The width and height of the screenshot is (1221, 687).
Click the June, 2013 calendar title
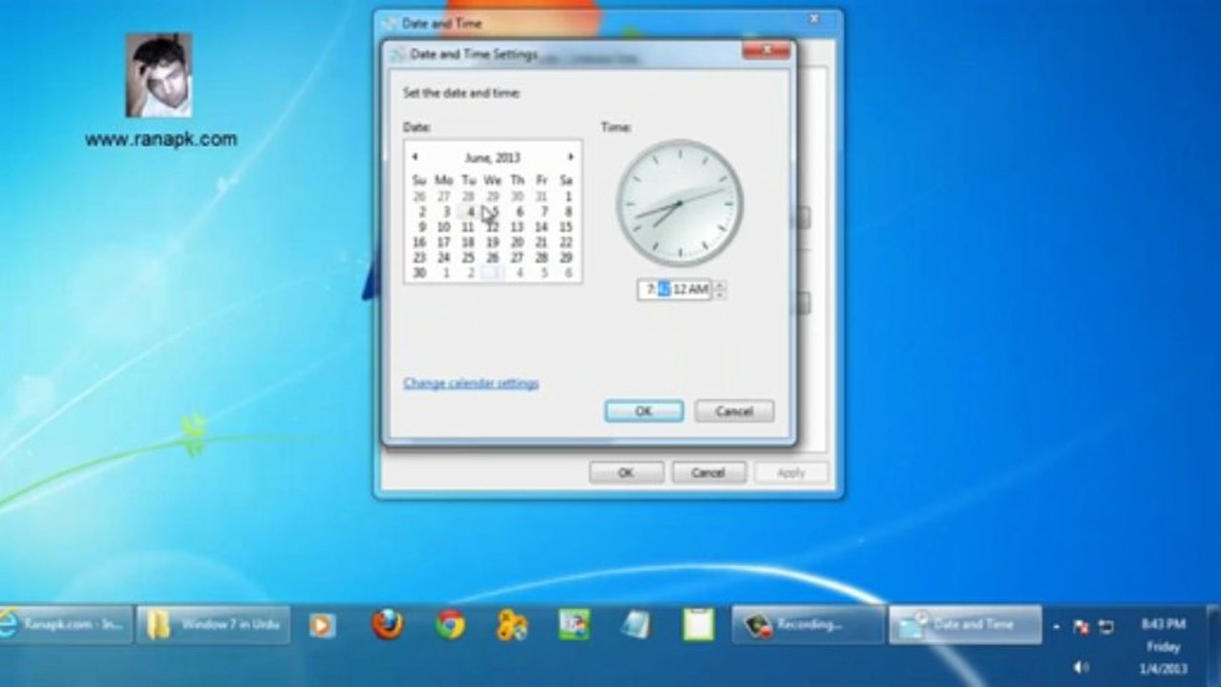tap(493, 157)
